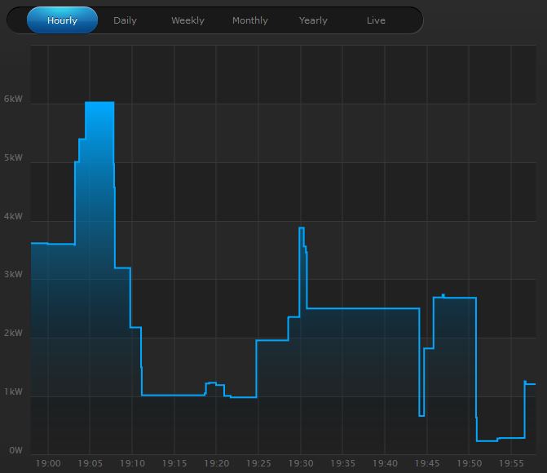Screen dimensions: 547x473
Task: Switch to the Daily view
Action: [x=125, y=20]
